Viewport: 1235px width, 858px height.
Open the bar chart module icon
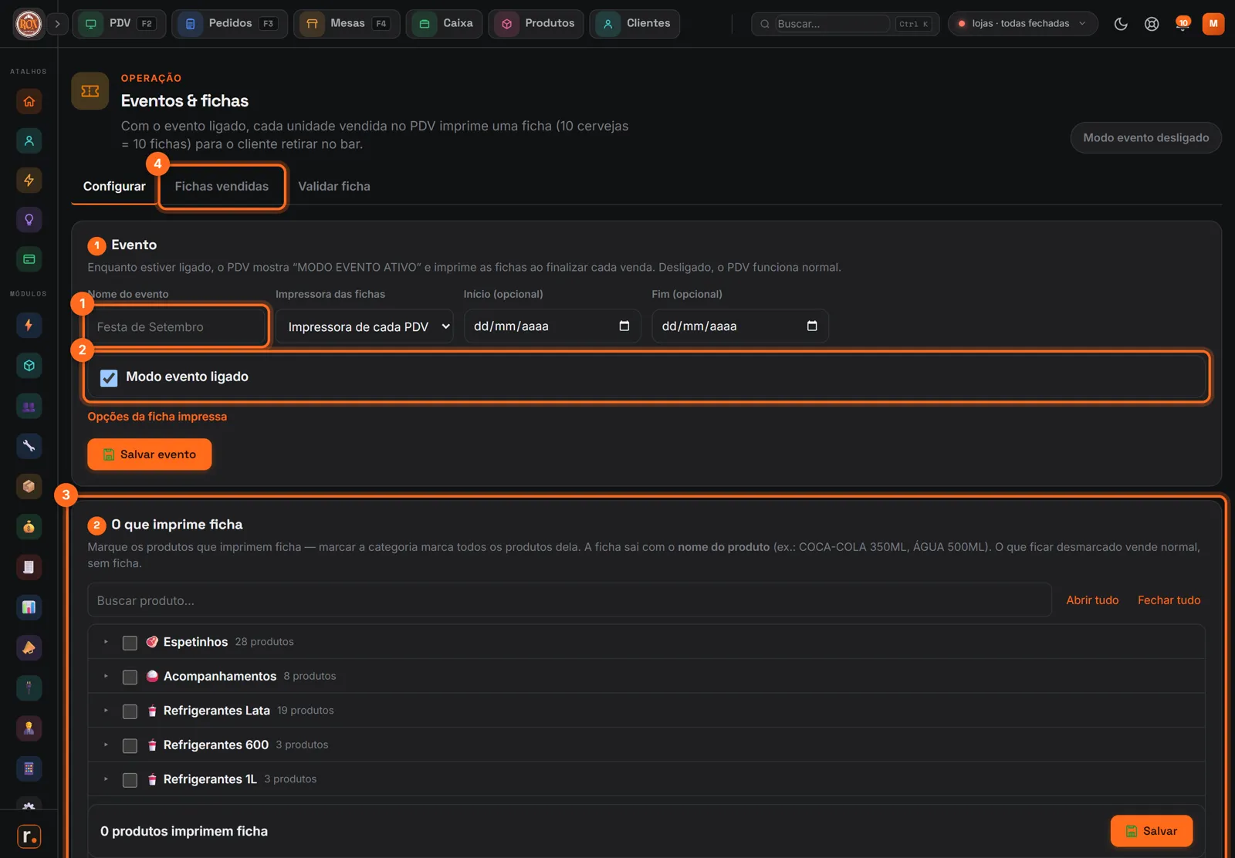[x=29, y=607]
